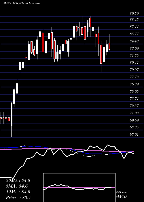144x202 pixels.
Task: Click the 89.59 price axis label
Action: [x=134, y=13]
